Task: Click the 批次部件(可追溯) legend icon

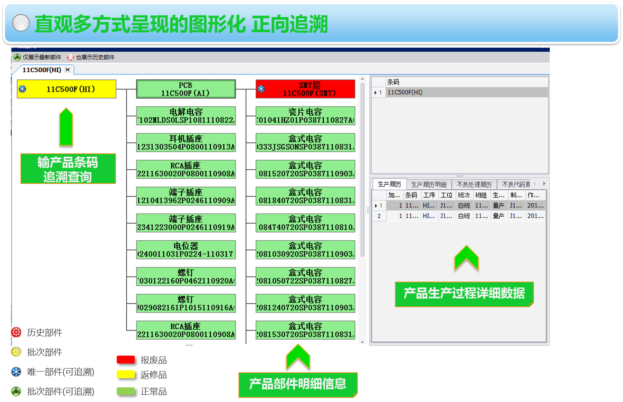Action: coord(16,392)
